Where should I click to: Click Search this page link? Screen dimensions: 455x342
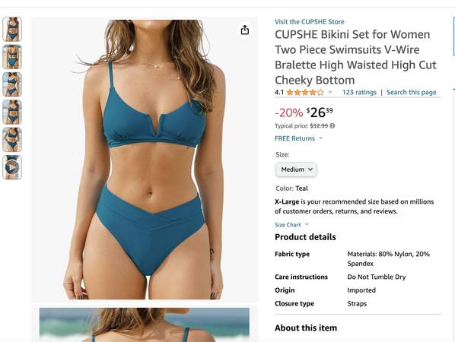point(411,92)
